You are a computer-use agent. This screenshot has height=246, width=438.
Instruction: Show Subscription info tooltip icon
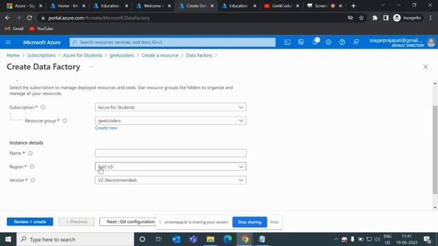[42, 107]
